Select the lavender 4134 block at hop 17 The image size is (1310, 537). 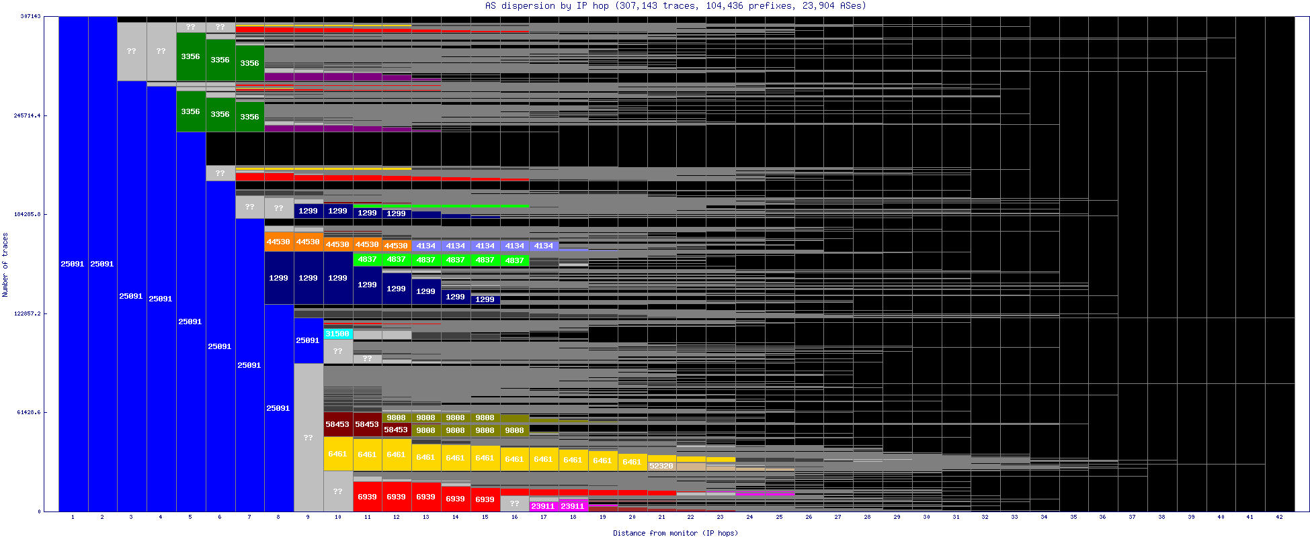click(544, 246)
